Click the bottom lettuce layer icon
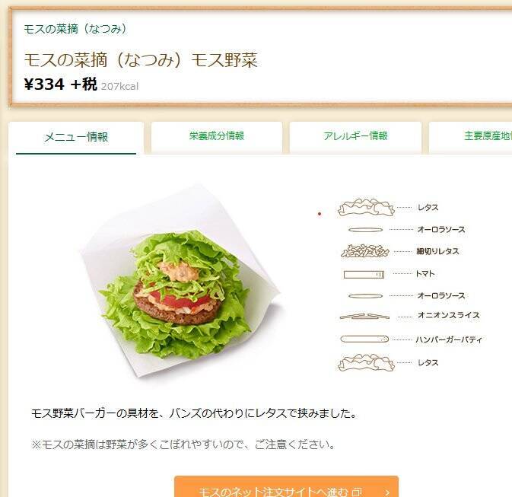This screenshot has height=497, width=512. pos(366,363)
